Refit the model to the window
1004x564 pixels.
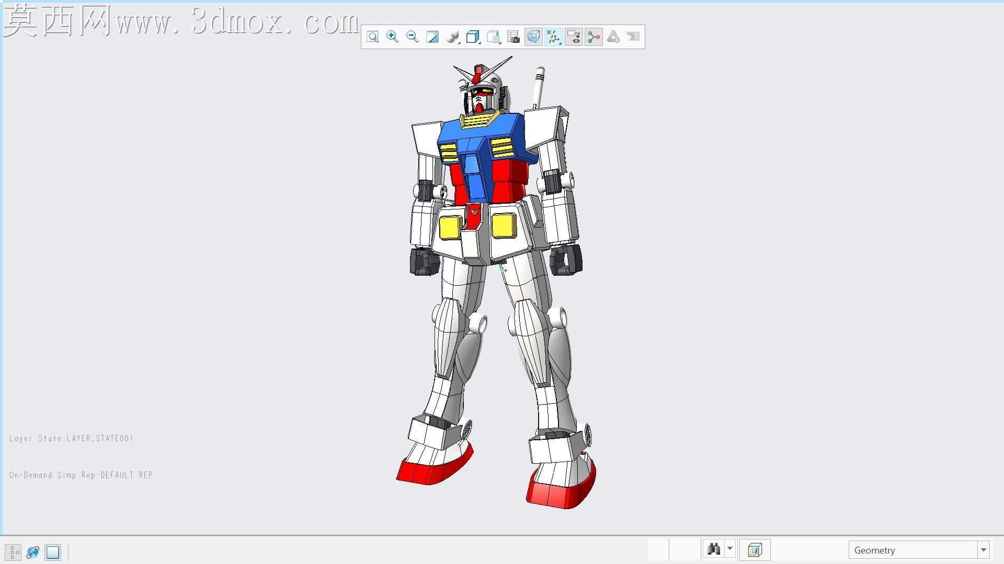click(373, 37)
